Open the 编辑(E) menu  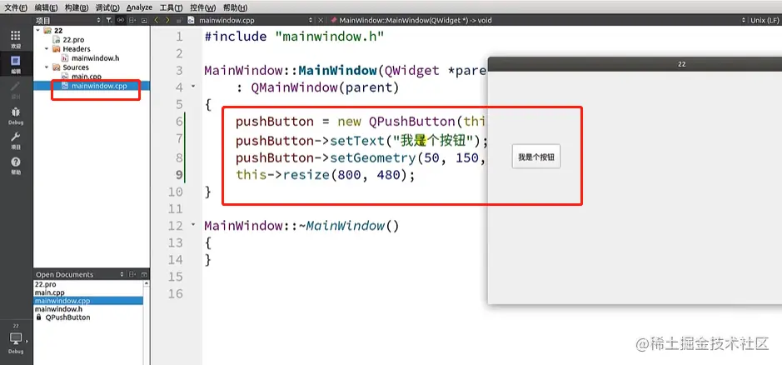46,7
